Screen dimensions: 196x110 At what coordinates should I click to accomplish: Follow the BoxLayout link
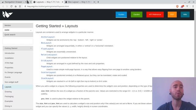(x=46, y=43)
